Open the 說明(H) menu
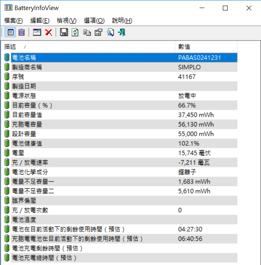The image size is (261, 265). coord(122,20)
